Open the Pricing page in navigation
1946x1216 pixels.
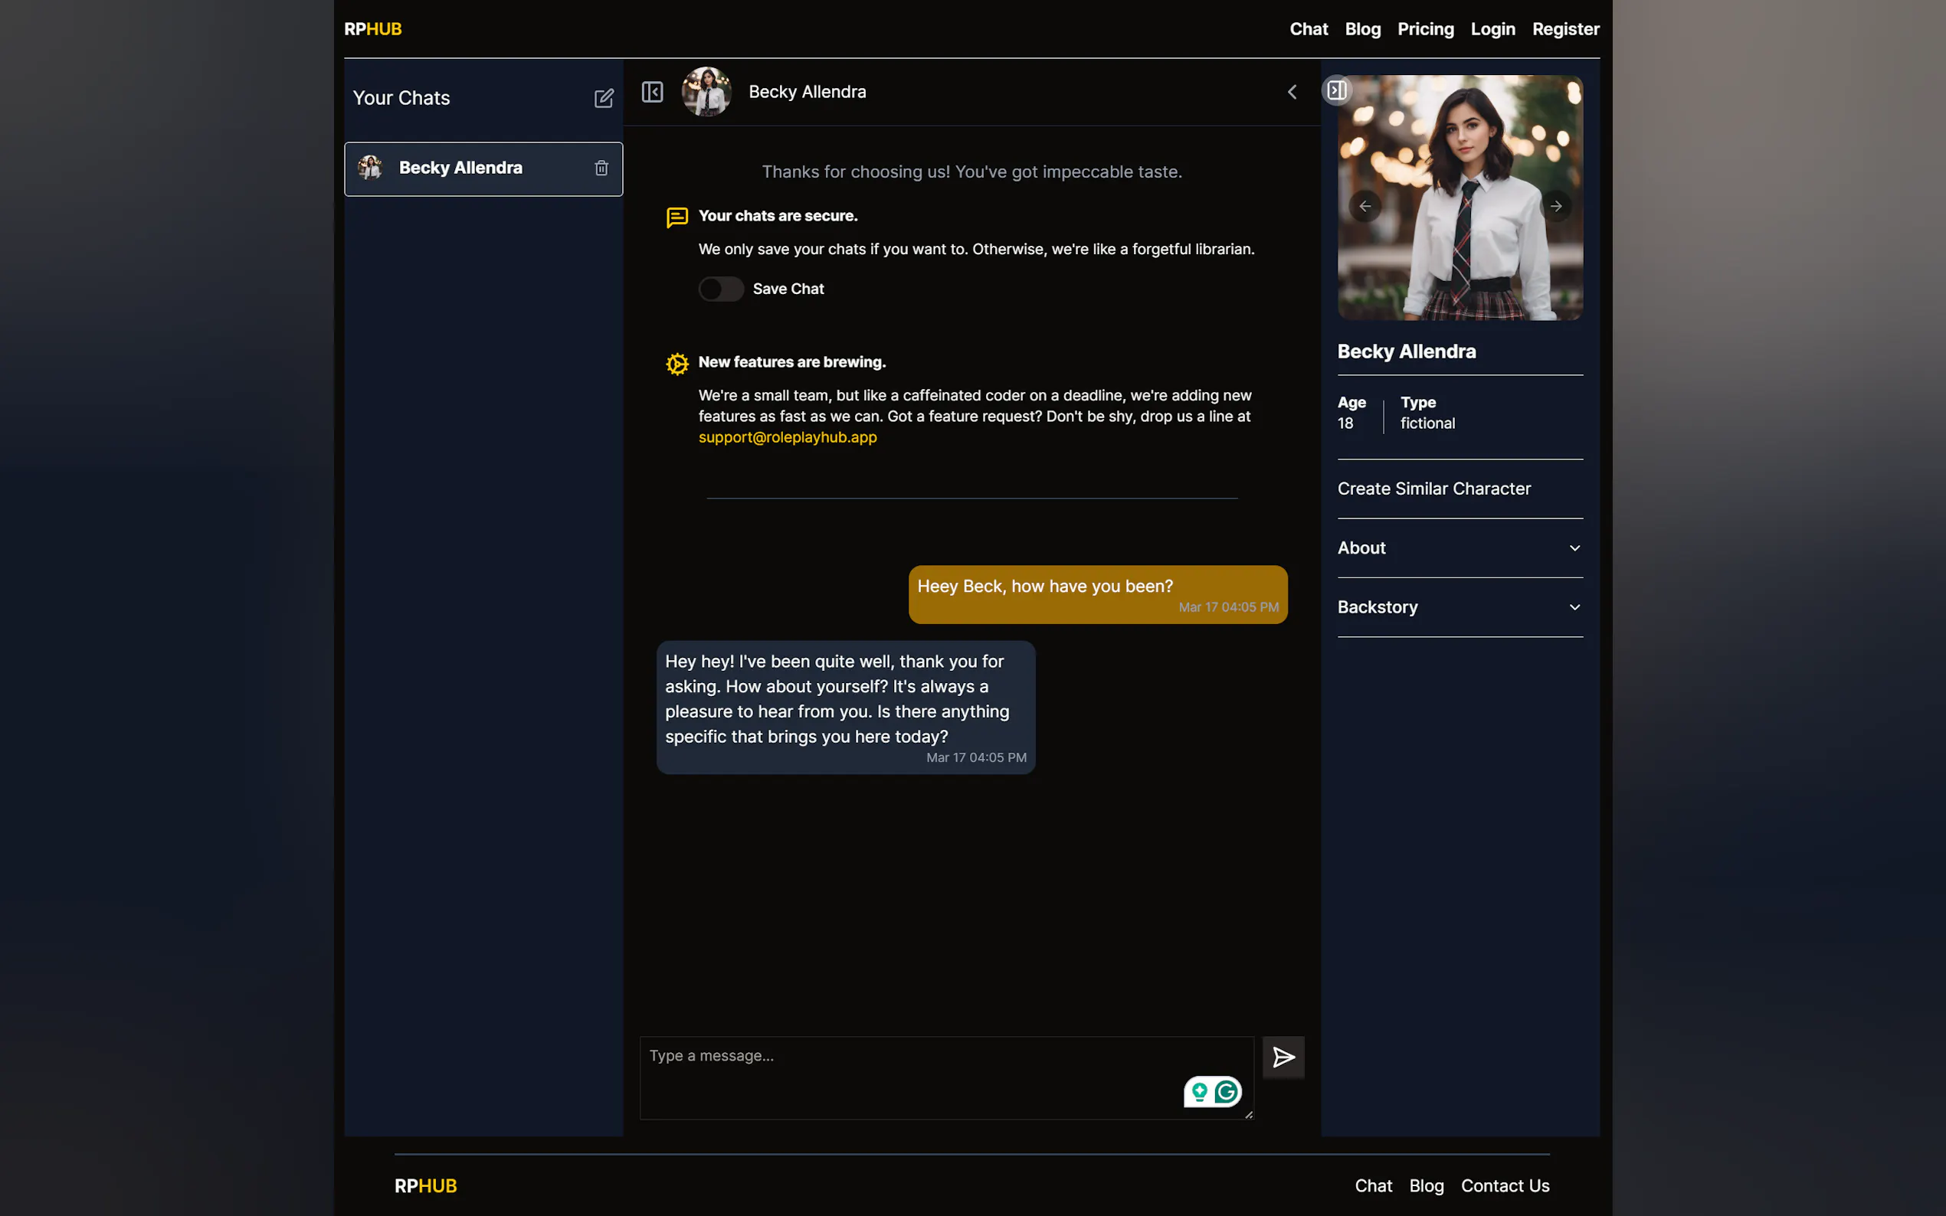1425,29
